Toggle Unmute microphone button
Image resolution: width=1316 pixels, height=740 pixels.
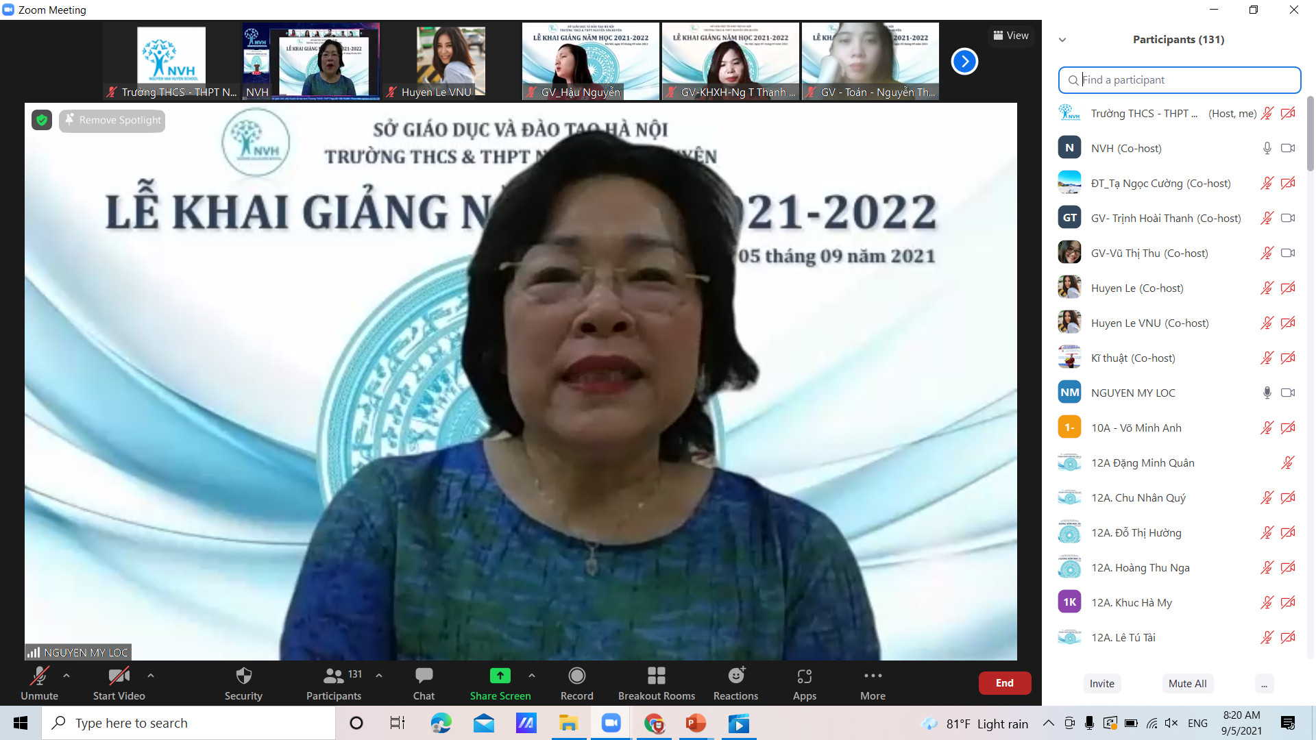coord(39,676)
